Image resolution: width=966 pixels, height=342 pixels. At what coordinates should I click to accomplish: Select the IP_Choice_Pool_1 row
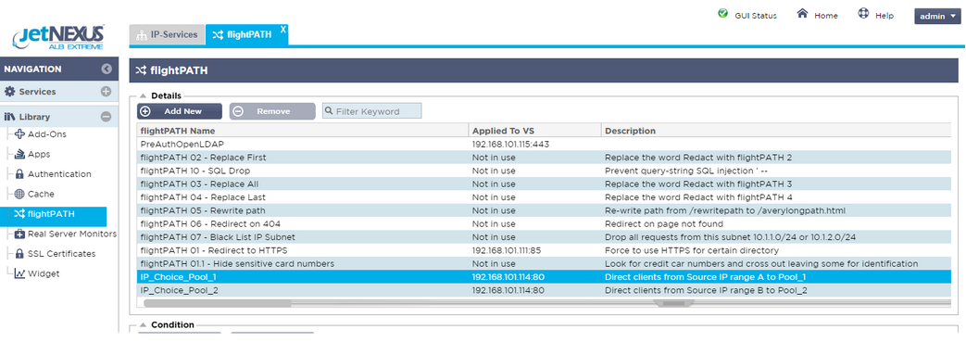(544, 277)
